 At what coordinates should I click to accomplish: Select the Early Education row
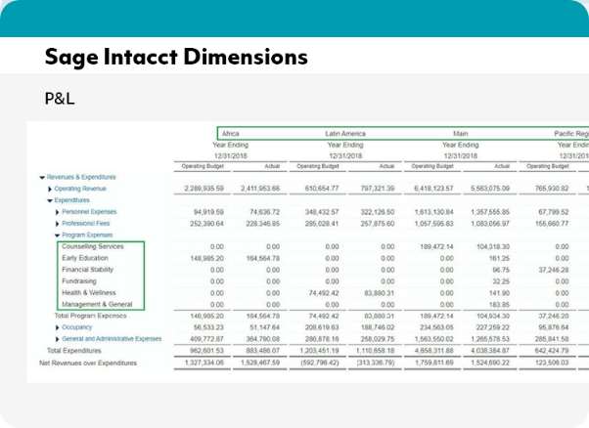[85, 258]
